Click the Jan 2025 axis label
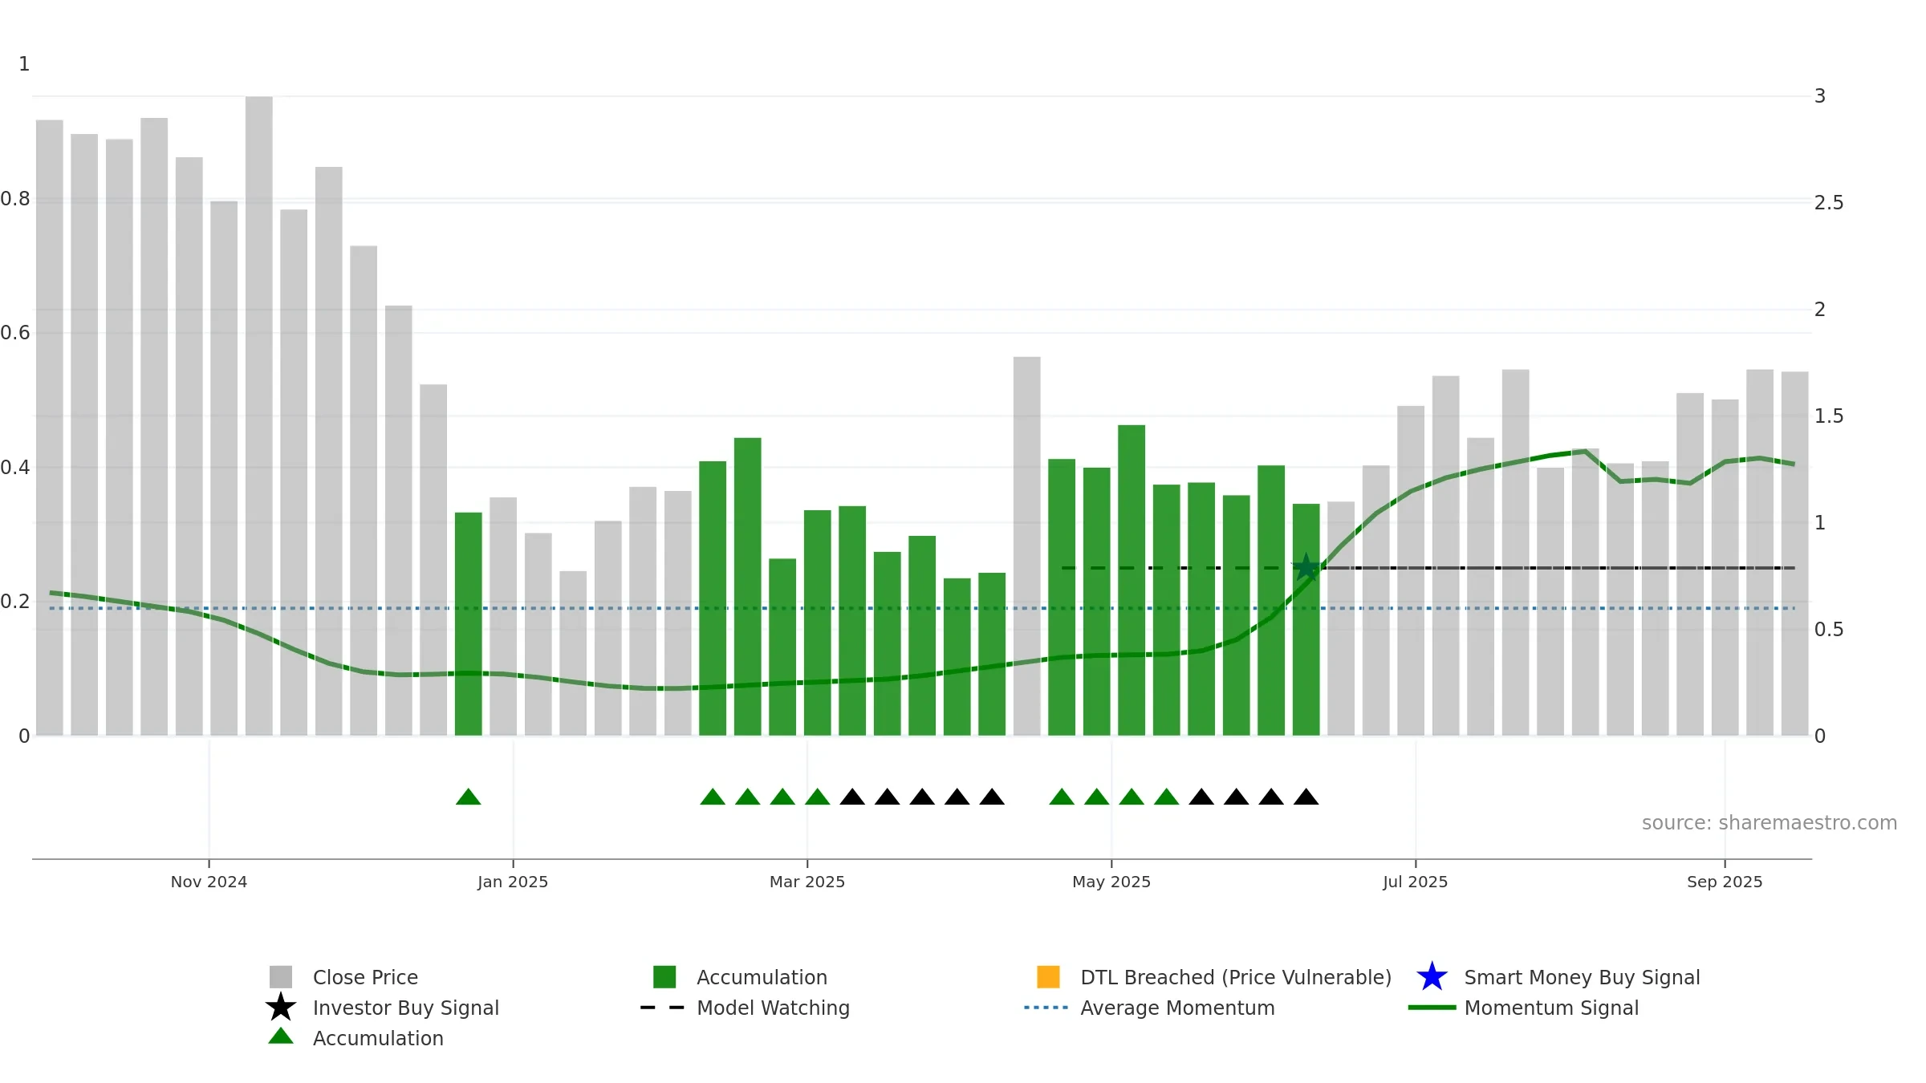This screenshot has height=1083, width=1926. [513, 882]
